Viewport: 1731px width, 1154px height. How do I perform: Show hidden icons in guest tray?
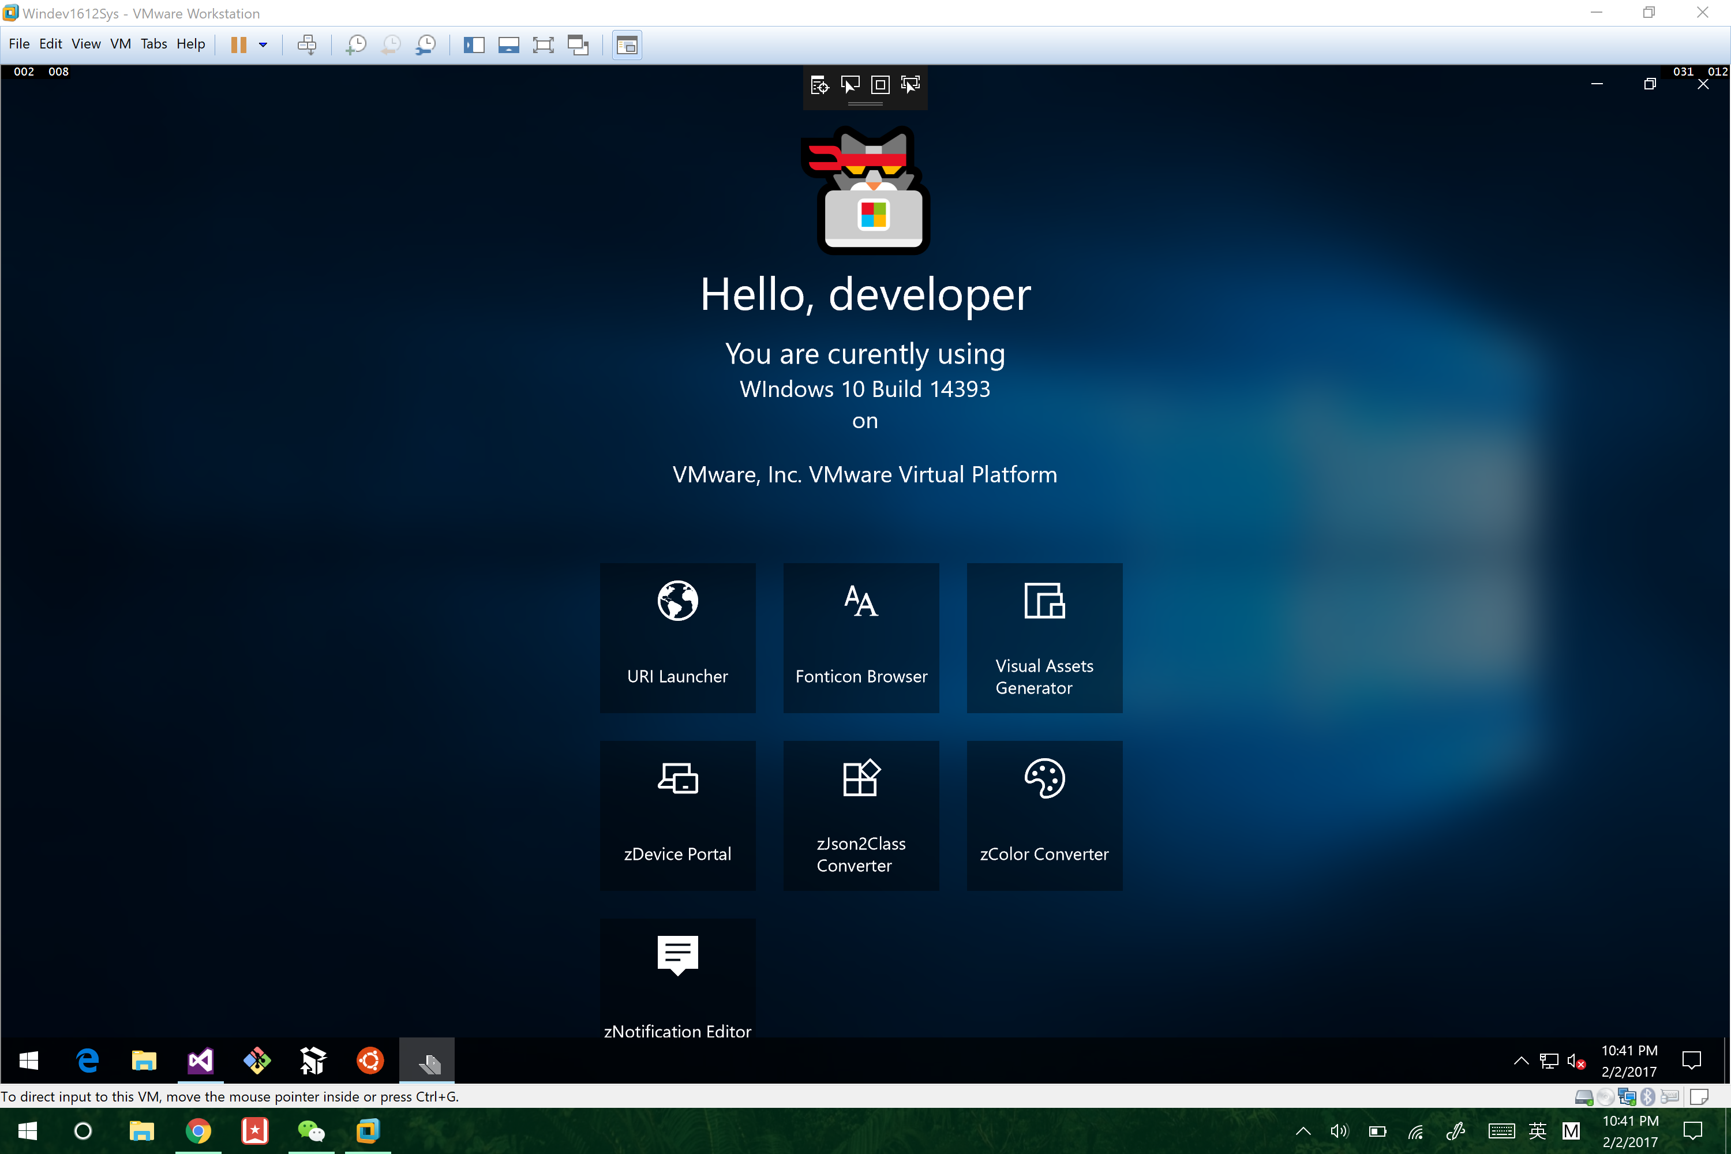click(1521, 1061)
